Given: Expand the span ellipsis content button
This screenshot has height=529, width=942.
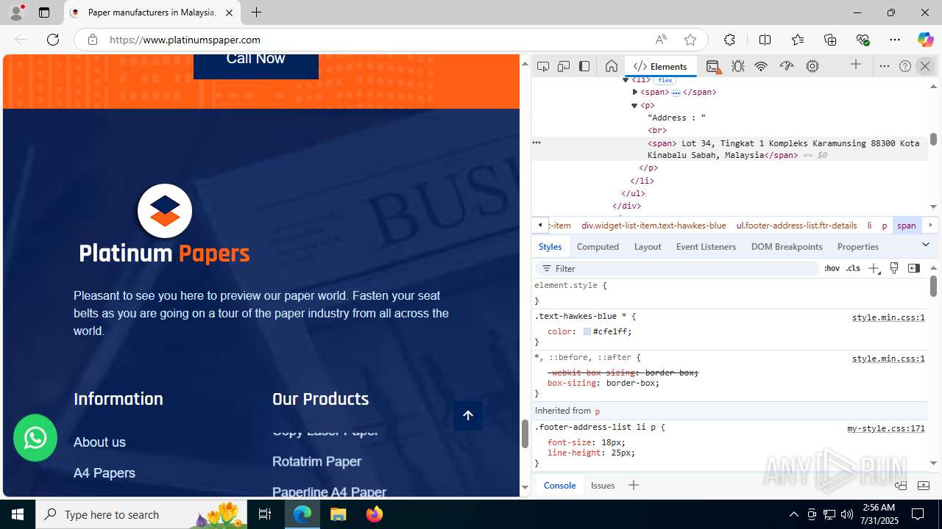Looking at the screenshot, I should pos(676,93).
